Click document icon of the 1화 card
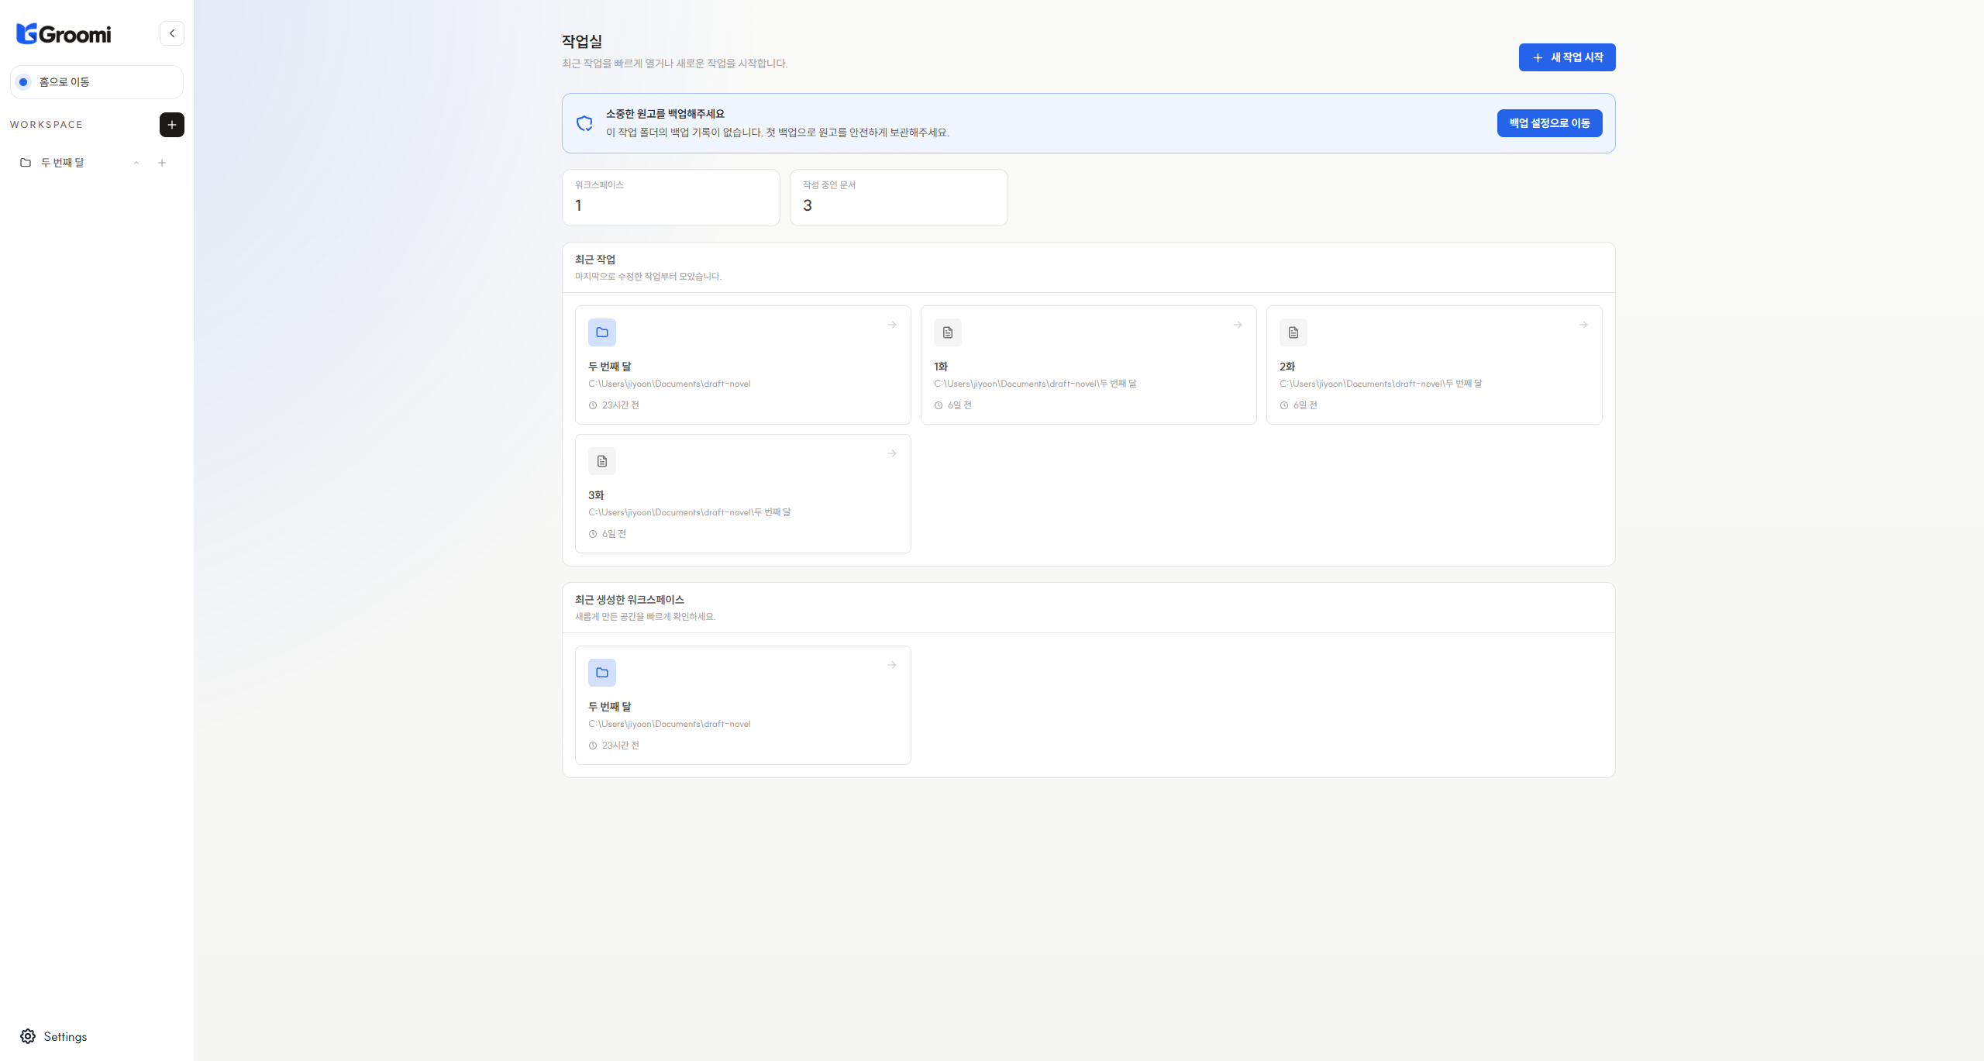Viewport: 1984px width, 1061px height. (948, 332)
